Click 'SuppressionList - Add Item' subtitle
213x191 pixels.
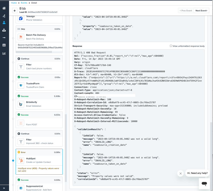39,190
